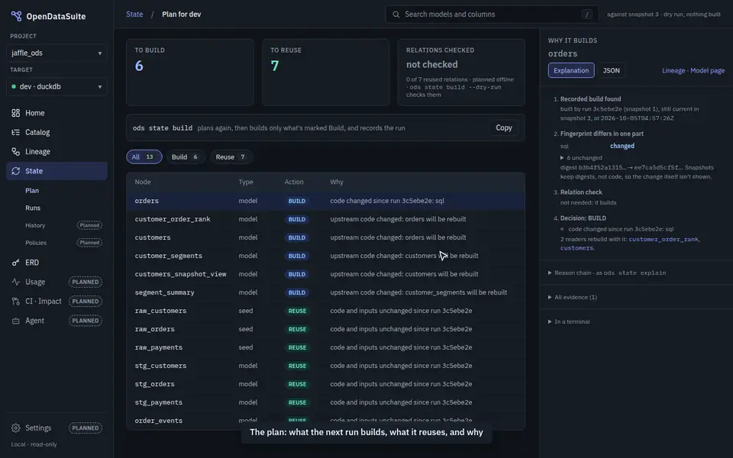Open the jaffle_ods project dropdown
Viewport: 733px width, 458px height.
click(57, 53)
